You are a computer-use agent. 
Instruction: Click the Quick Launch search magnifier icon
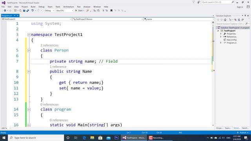(233, 2)
